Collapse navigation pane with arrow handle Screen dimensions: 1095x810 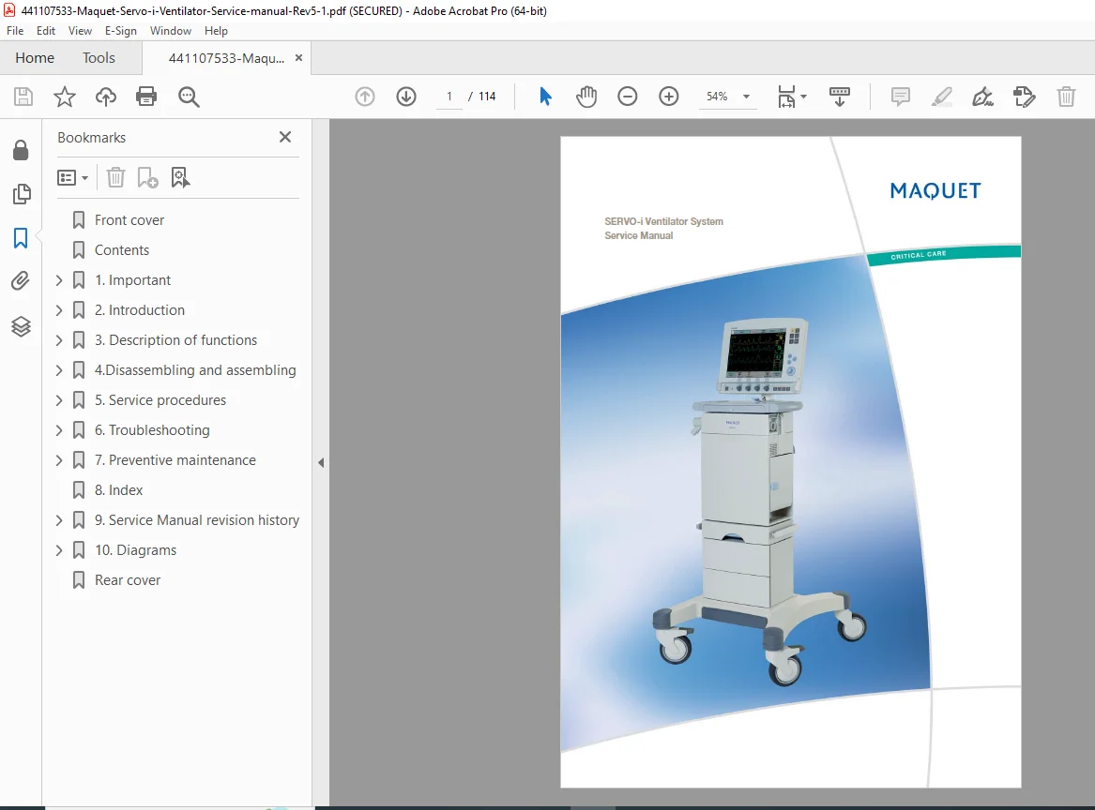[321, 462]
